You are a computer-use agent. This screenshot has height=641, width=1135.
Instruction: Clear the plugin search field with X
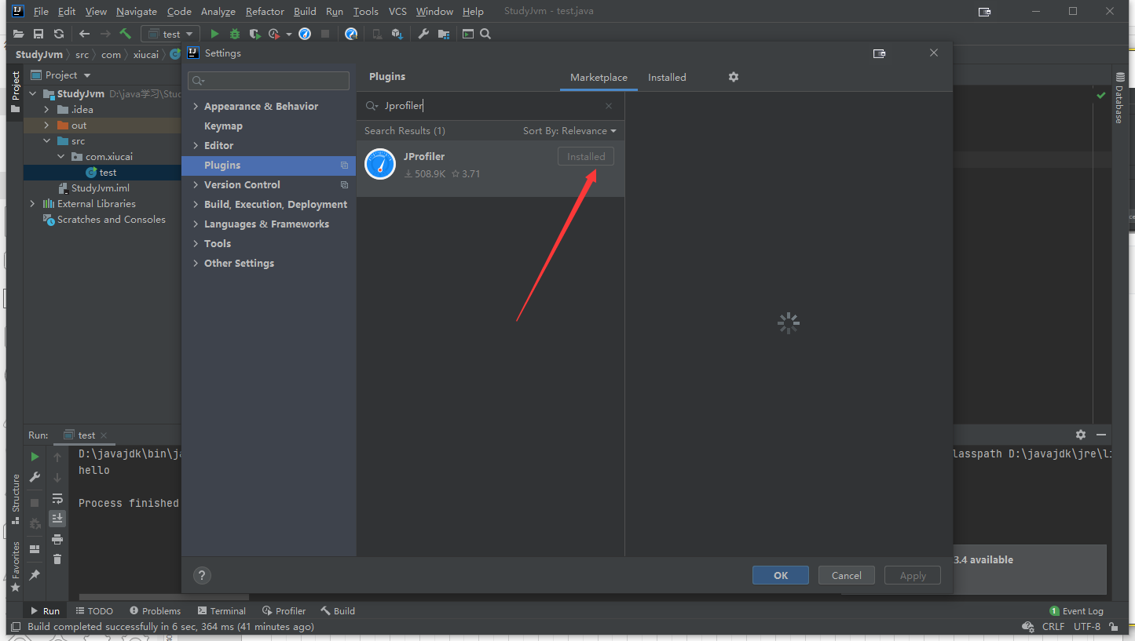[609, 106]
